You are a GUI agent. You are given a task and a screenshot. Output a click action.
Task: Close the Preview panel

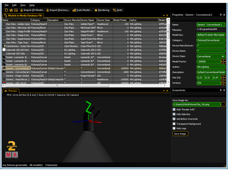click(x=167, y=91)
